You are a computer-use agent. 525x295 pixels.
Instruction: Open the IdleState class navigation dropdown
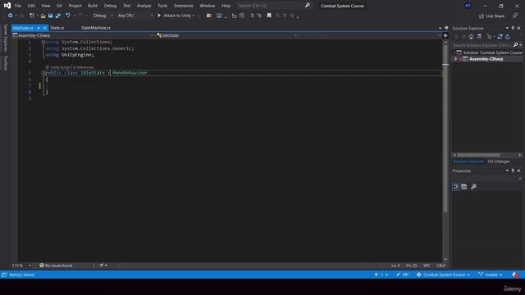(x=226, y=35)
